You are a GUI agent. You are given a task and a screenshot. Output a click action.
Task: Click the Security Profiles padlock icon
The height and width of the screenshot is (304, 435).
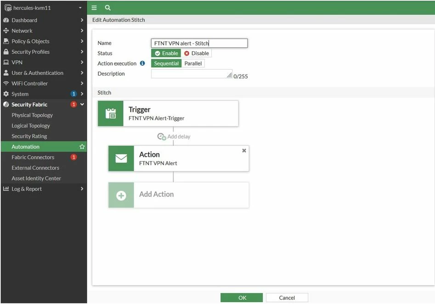click(6, 52)
